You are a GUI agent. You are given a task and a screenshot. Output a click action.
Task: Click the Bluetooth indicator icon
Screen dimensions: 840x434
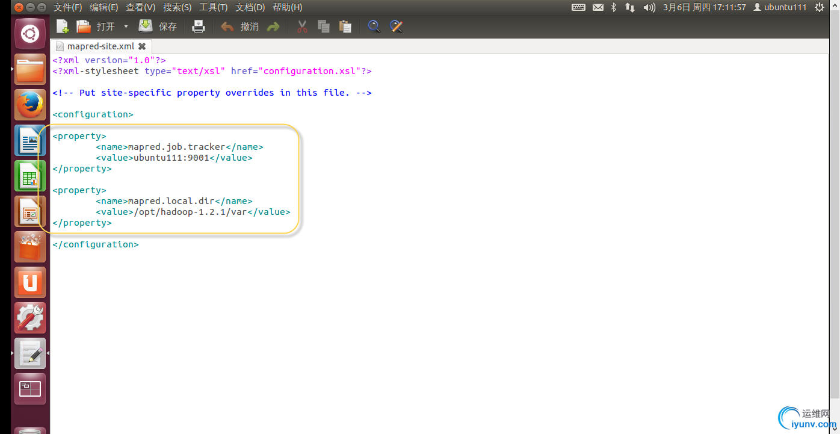pyautogui.click(x=614, y=7)
